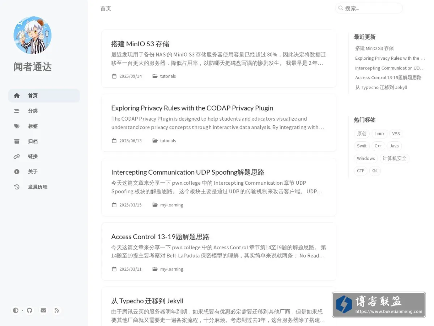Open the 链接 sidebar menu item
Screen dimensions: 434x326
tap(44, 156)
